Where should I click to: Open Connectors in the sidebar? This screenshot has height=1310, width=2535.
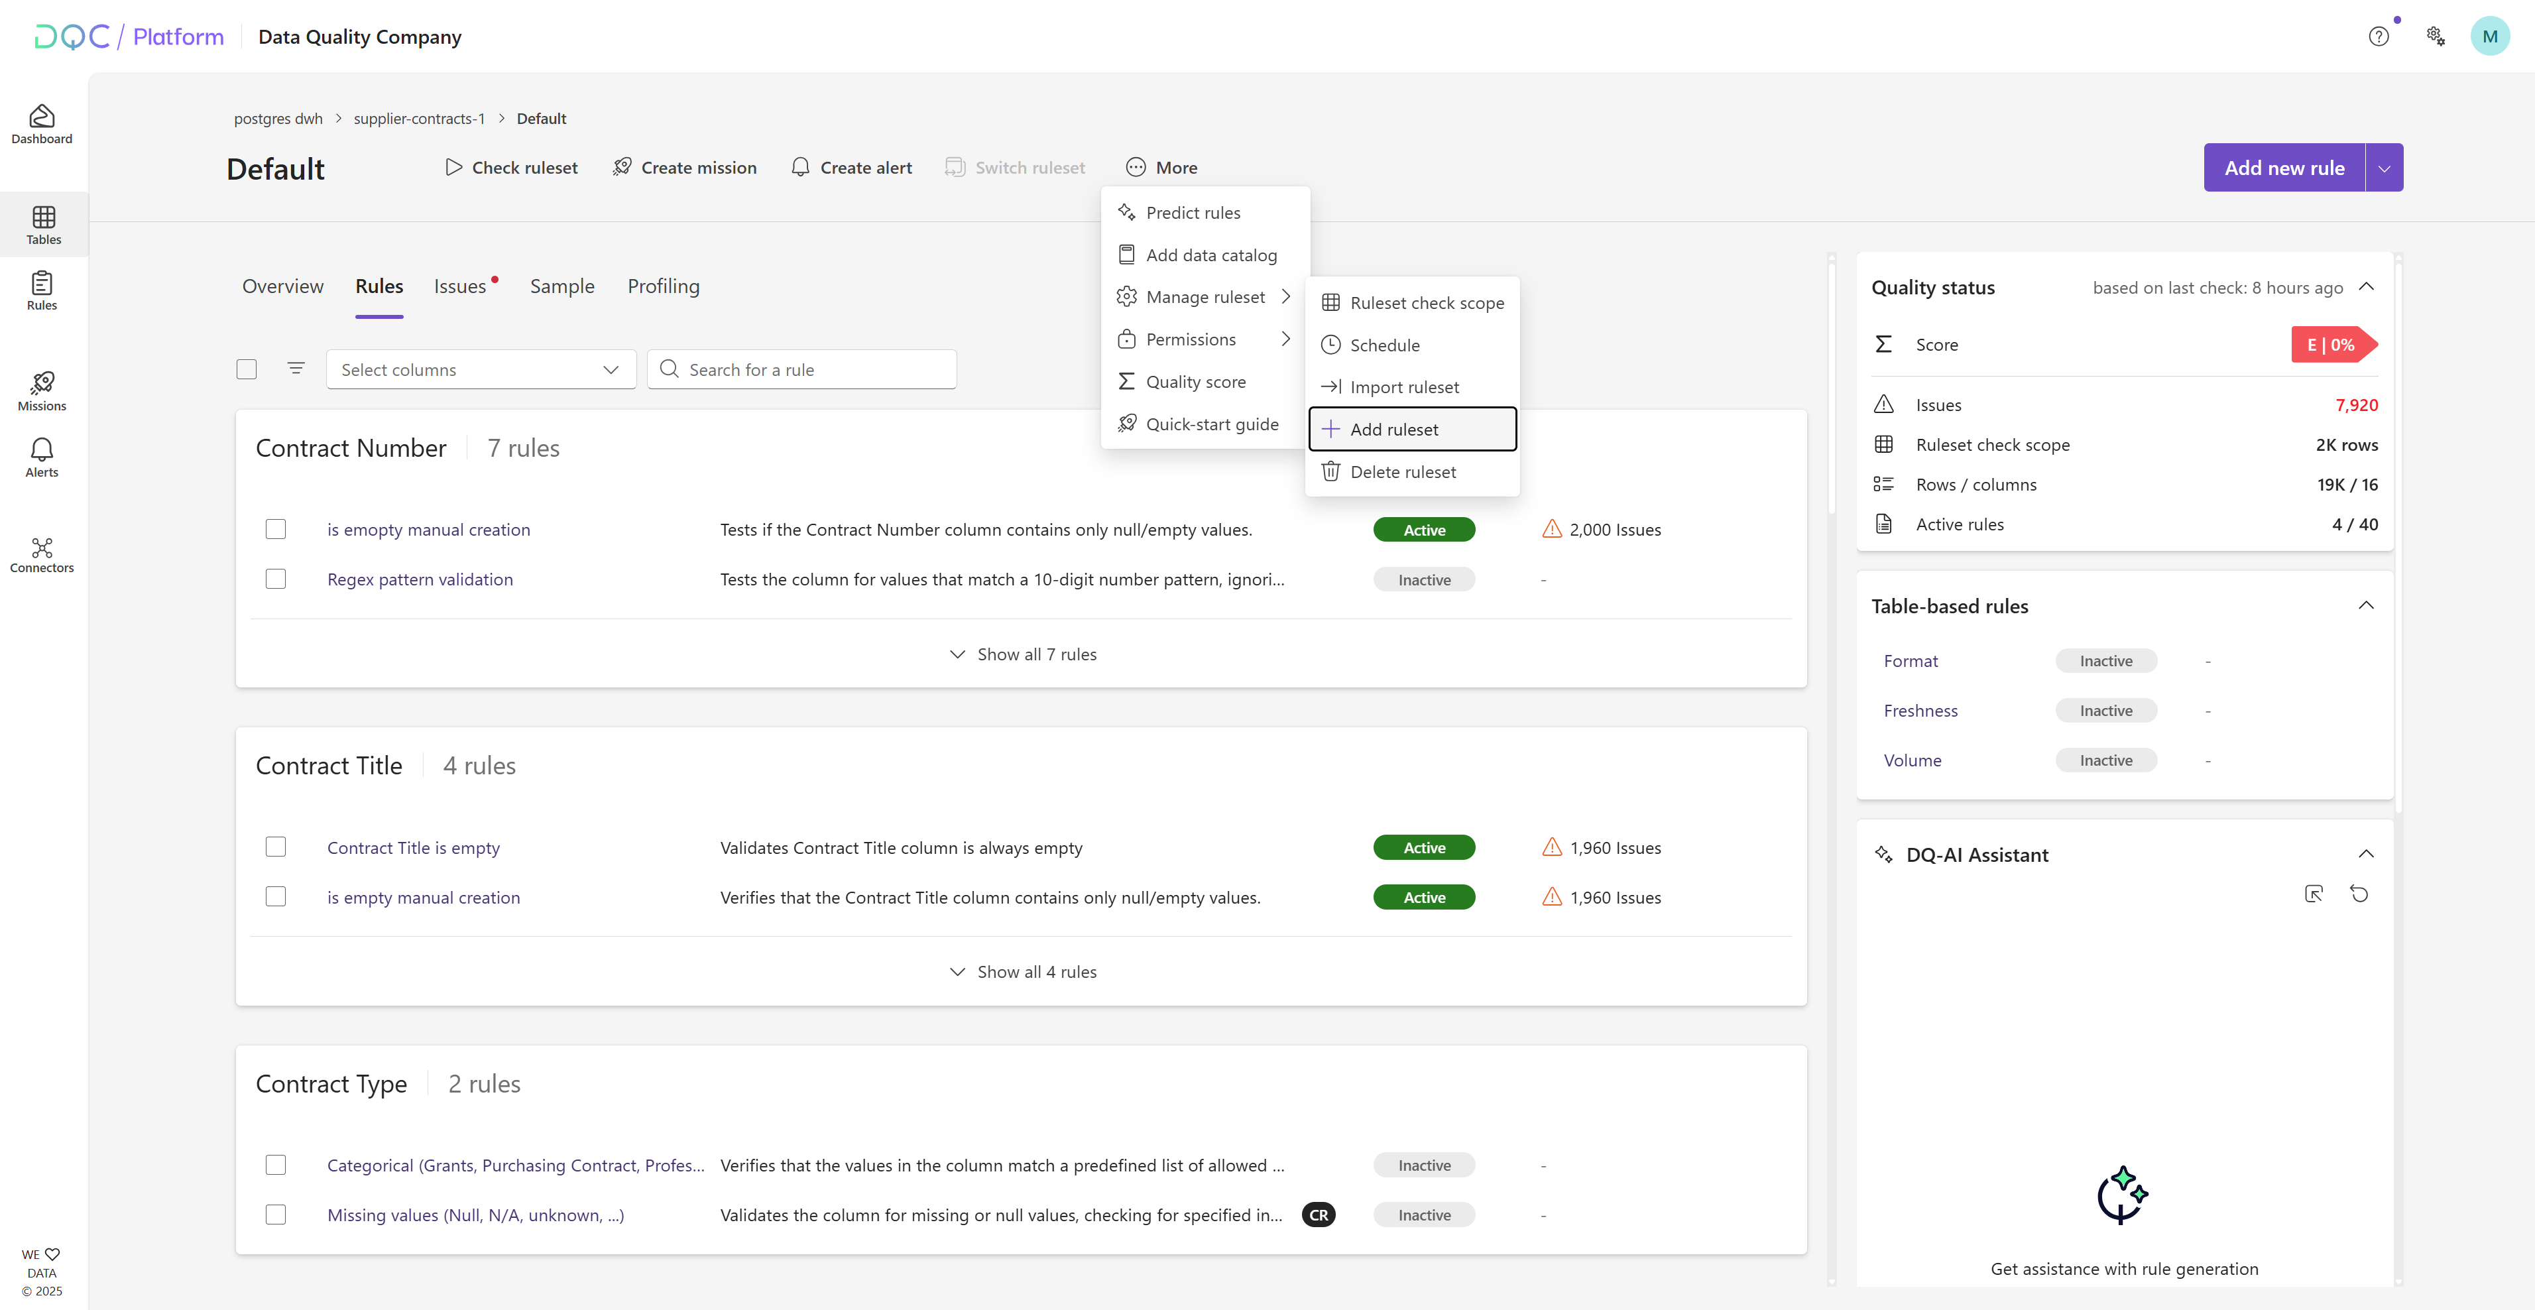point(41,555)
